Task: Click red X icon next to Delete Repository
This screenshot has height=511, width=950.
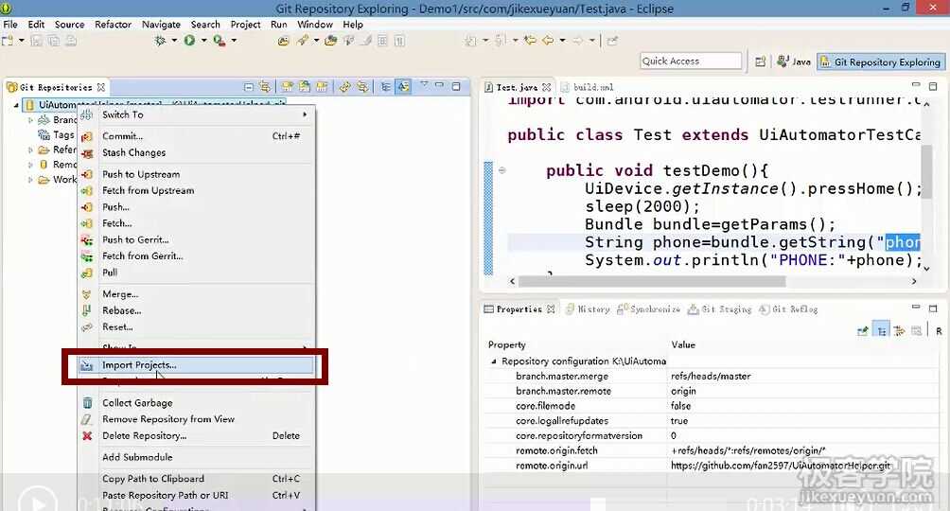Action: pyautogui.click(x=87, y=436)
